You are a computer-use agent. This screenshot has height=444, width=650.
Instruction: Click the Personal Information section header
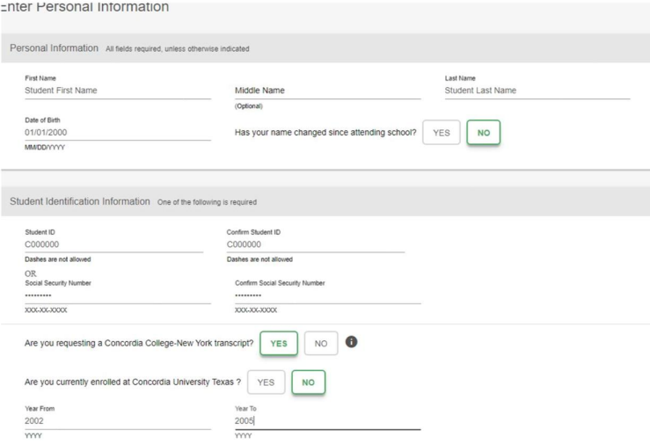tap(54, 47)
